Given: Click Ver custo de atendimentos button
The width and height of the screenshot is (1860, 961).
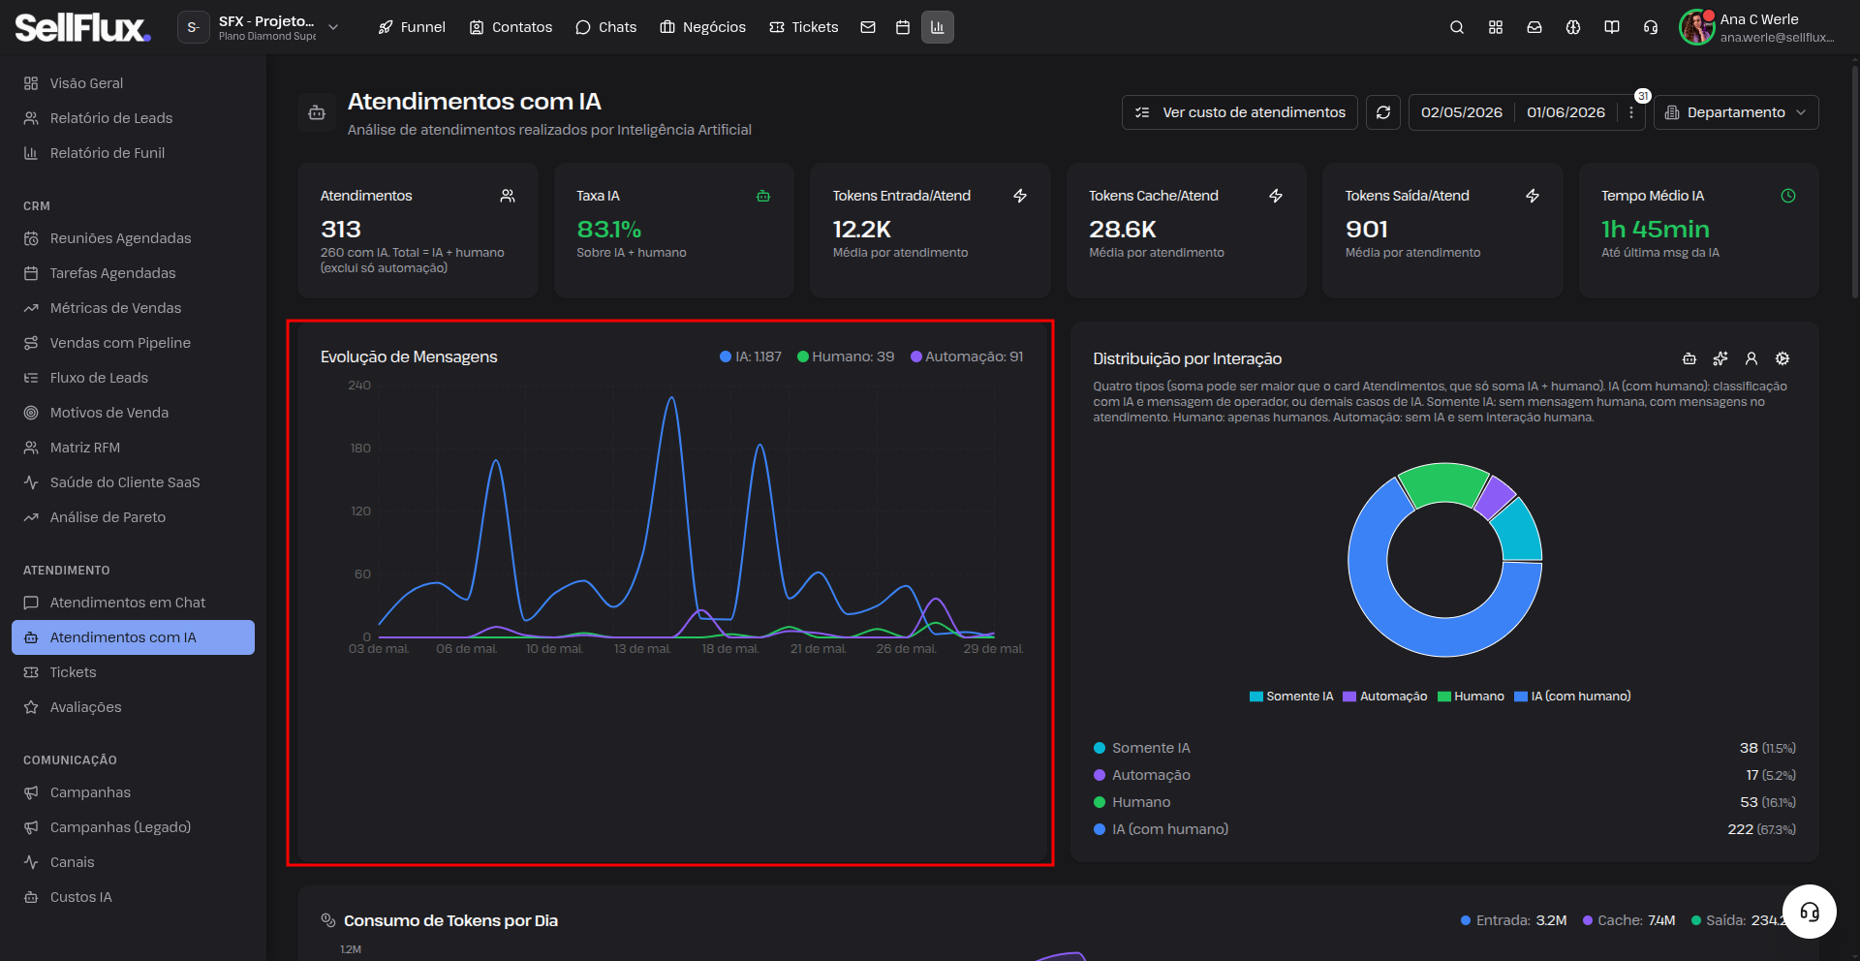Looking at the screenshot, I should tap(1240, 112).
